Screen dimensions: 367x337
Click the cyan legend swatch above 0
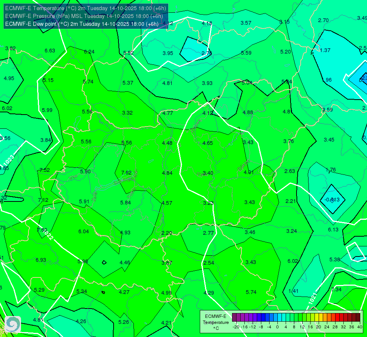pos(279,318)
